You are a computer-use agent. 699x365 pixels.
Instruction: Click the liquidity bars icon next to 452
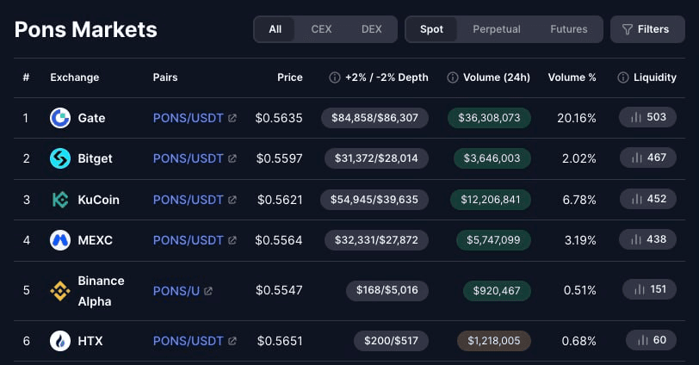click(x=637, y=199)
